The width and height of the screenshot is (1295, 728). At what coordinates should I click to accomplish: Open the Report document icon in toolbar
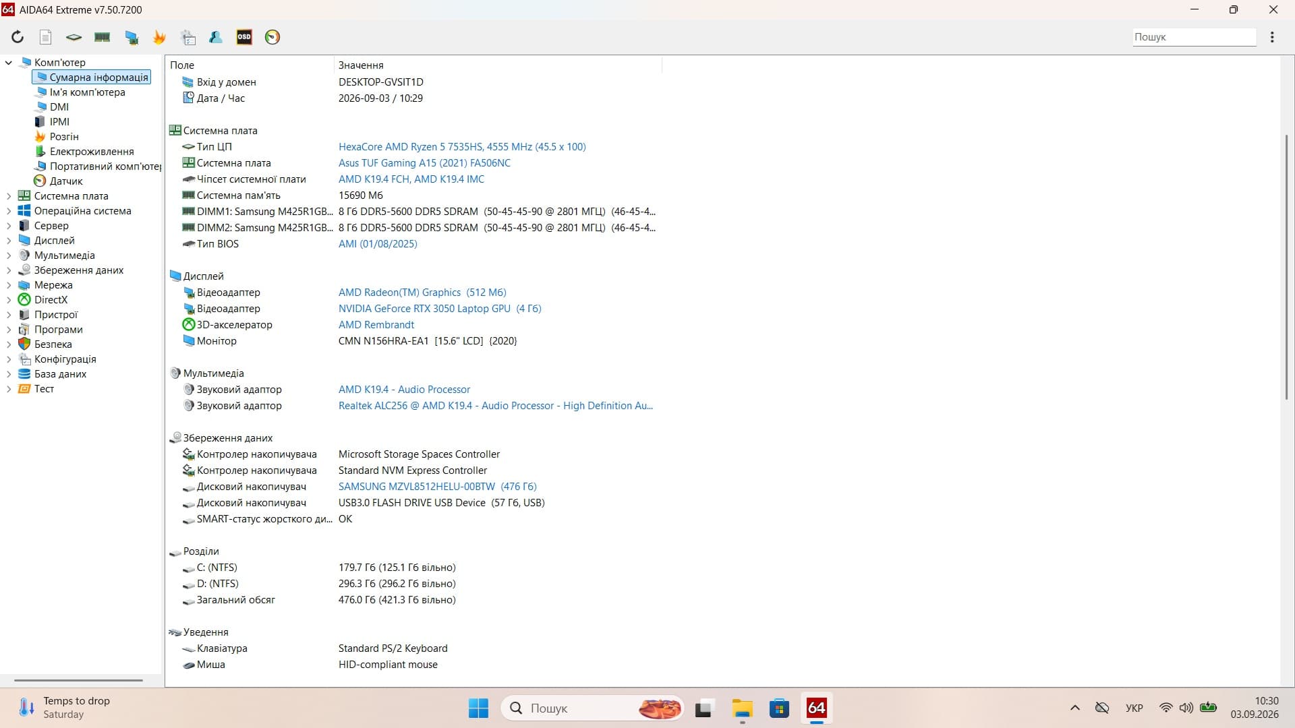click(45, 37)
